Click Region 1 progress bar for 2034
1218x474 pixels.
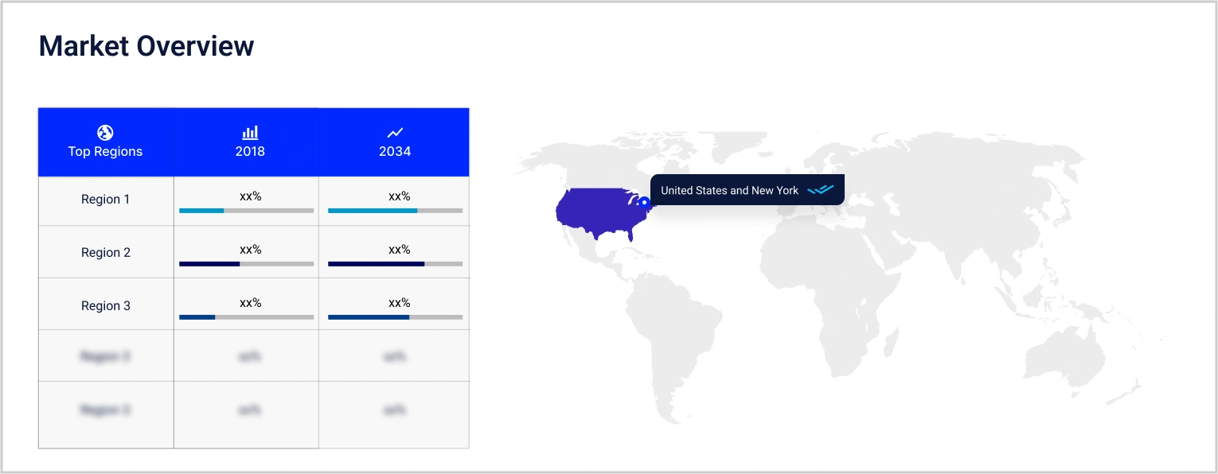[x=395, y=211]
